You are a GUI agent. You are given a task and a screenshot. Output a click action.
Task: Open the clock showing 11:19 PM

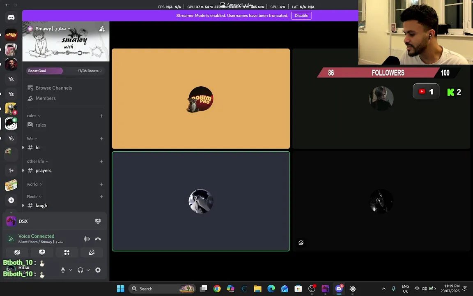pos(450,289)
